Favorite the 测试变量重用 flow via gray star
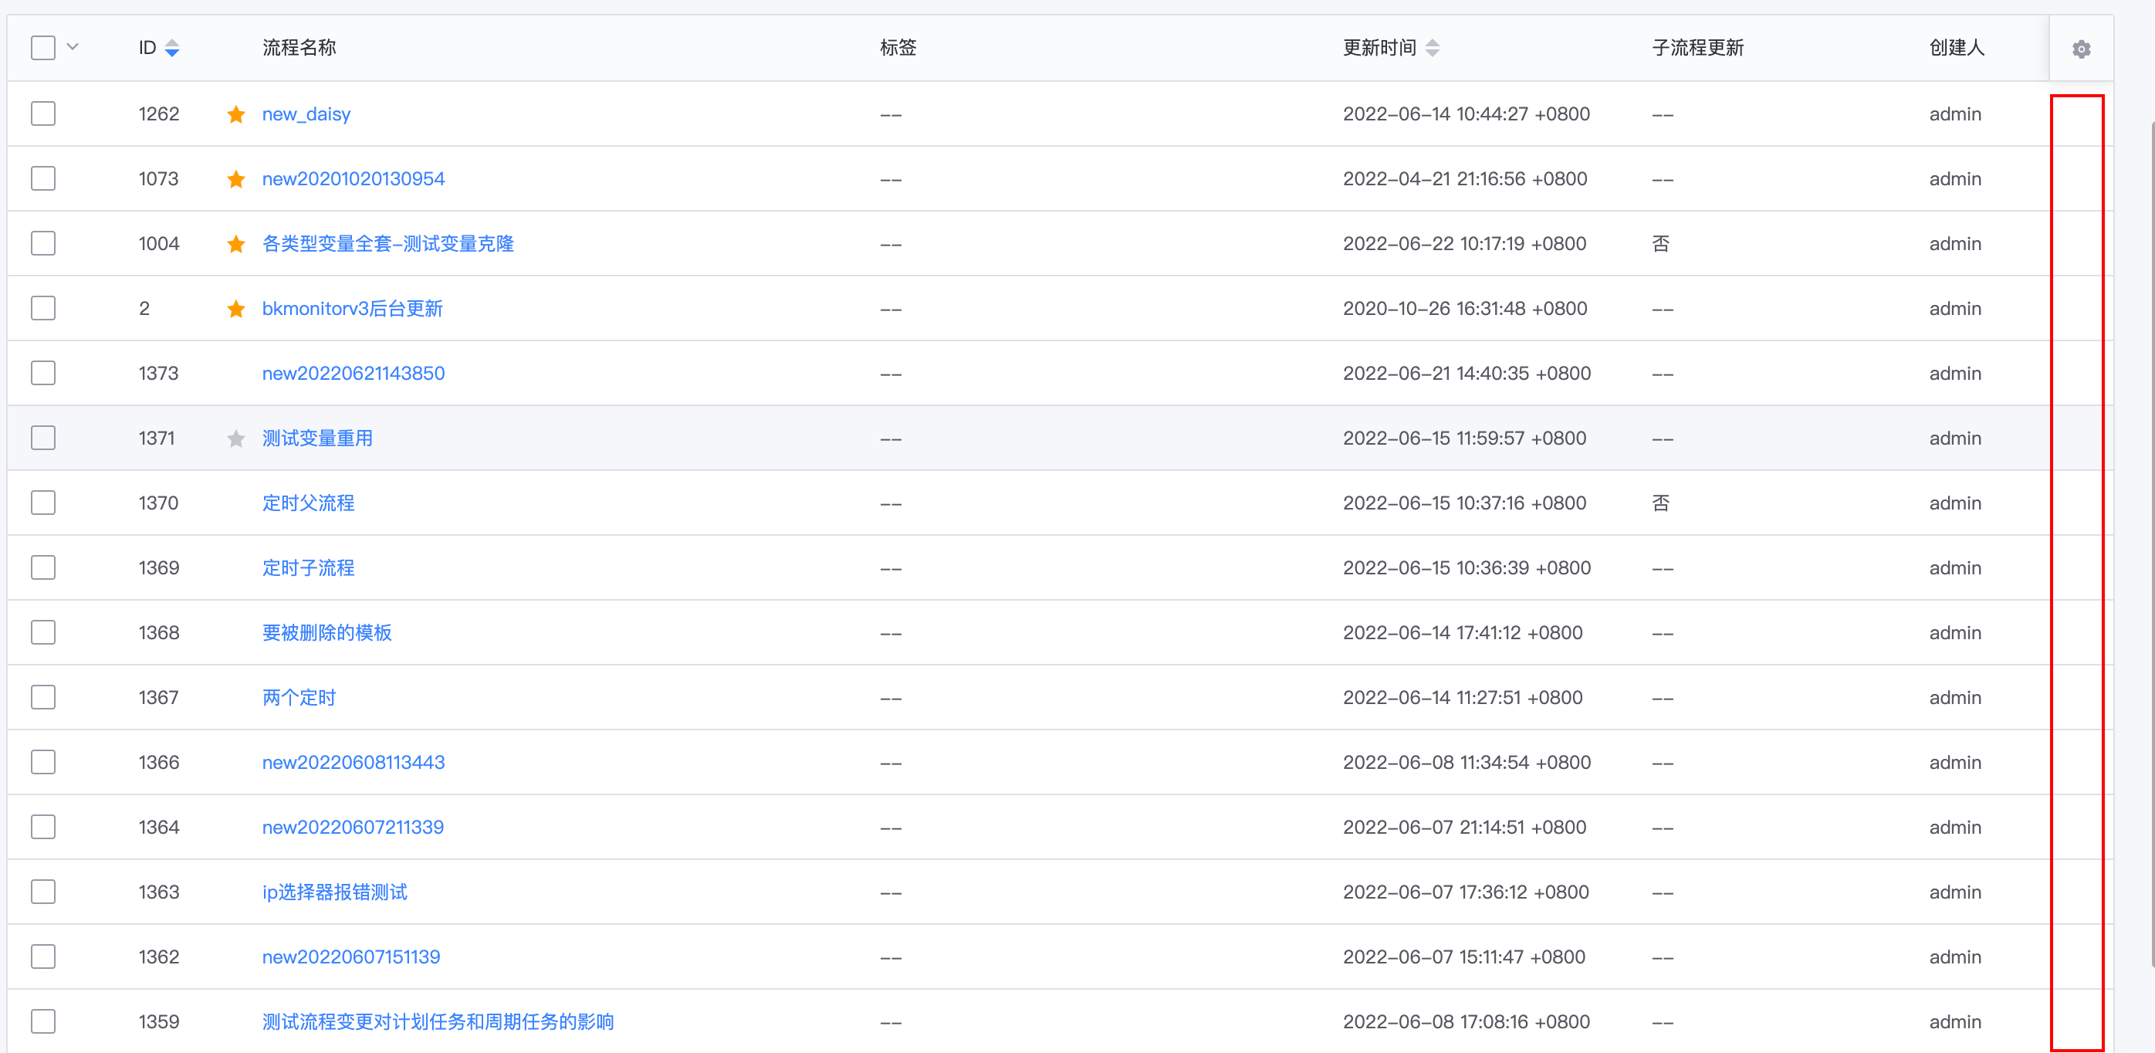Viewport: 2155px width, 1053px height. coord(236,438)
